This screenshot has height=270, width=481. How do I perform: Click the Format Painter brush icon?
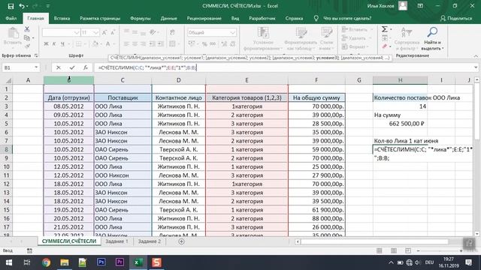[x=27, y=46]
